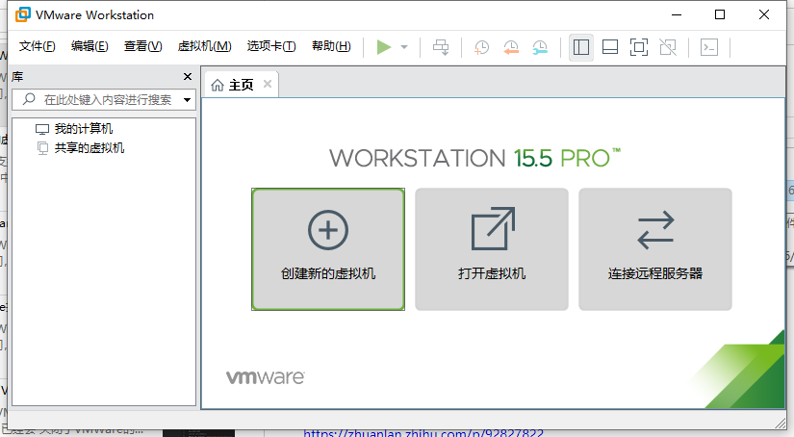Open the zhuanlan.zhihu.com link in the background window
Screen dimensions: 794x437
point(423,433)
